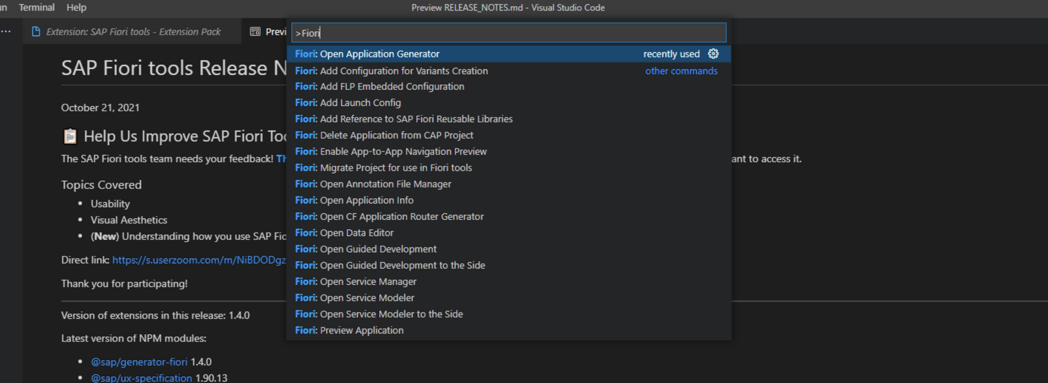1048x383 pixels.
Task: Click the 'Usability' bullet item
Action: pyautogui.click(x=110, y=204)
